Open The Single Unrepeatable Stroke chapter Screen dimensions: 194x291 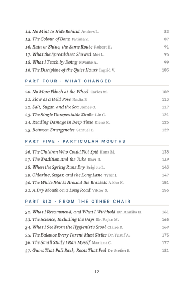coord(96,115)
